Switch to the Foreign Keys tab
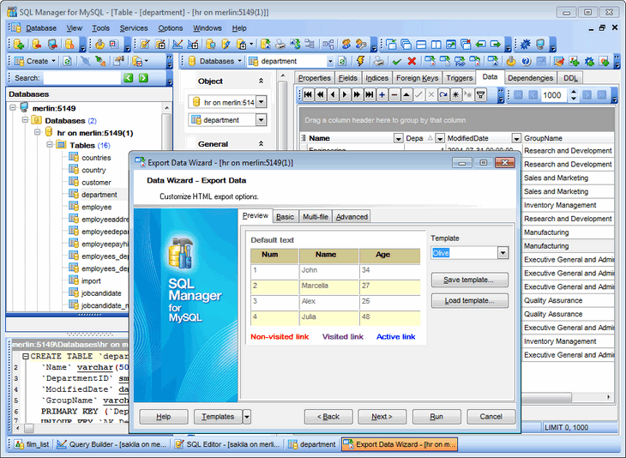Screen dimensions: 626x458 [x=417, y=78]
